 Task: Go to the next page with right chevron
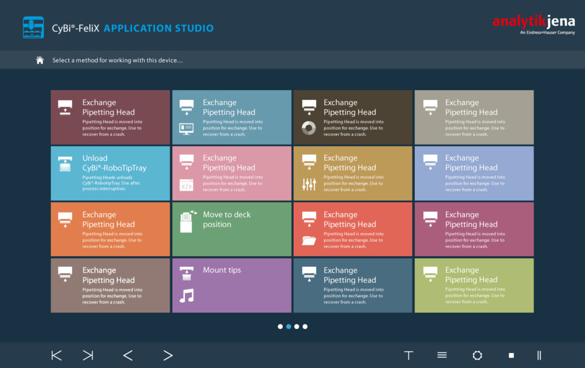[168, 355]
